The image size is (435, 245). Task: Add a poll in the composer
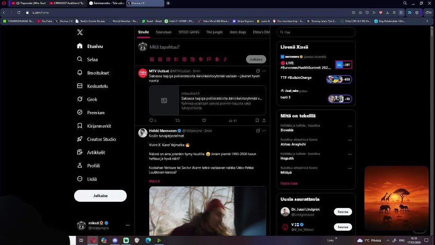pyautogui.click(x=176, y=59)
